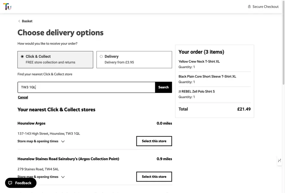Click the 'Choose delivery options' heading

[60, 33]
